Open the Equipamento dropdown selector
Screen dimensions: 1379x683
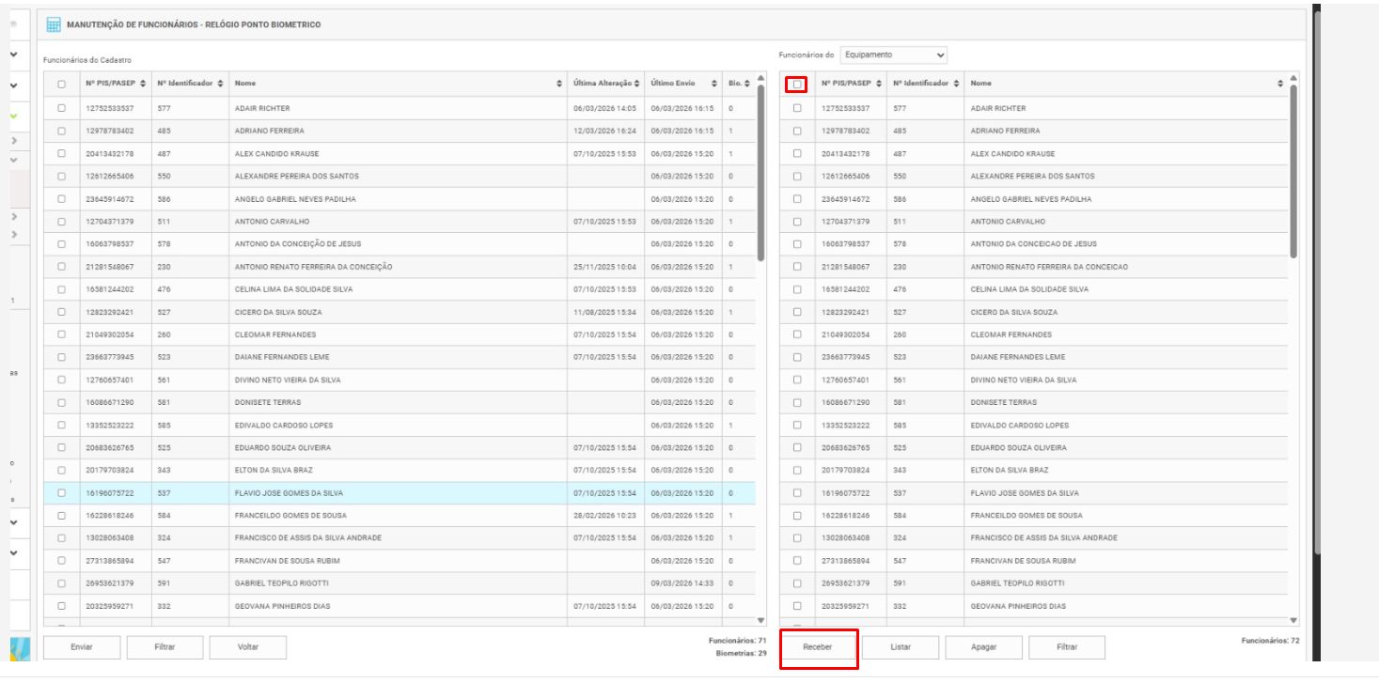(894, 55)
